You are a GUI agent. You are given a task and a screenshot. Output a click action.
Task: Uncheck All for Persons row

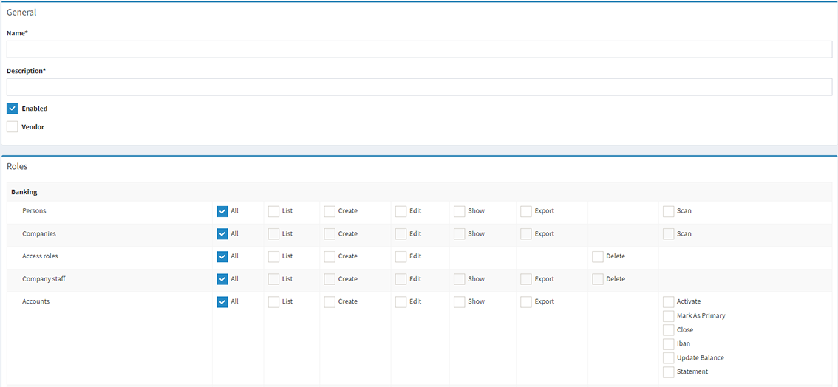[x=222, y=211]
